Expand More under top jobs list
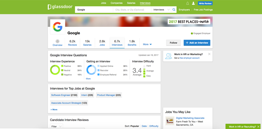Viewport: 262px width, 129px height. pos(54,110)
